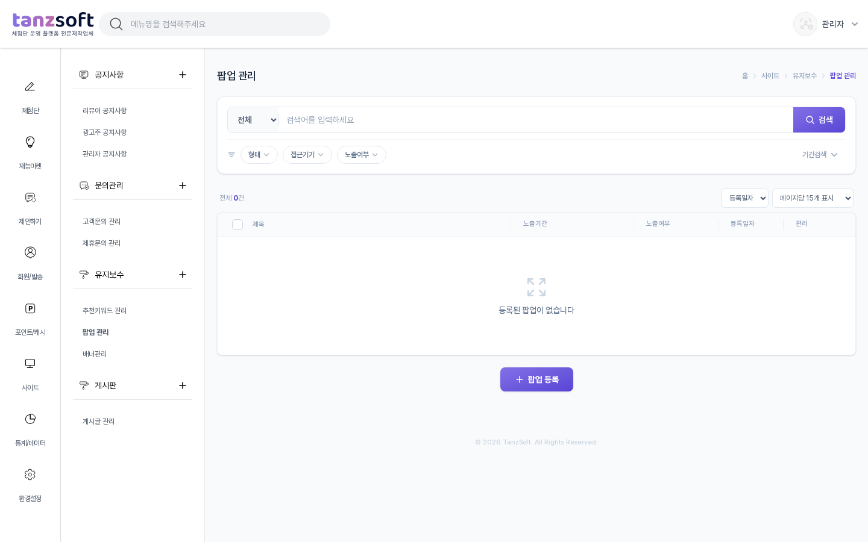Open the 재능마켓 lightbulb icon

click(30, 142)
